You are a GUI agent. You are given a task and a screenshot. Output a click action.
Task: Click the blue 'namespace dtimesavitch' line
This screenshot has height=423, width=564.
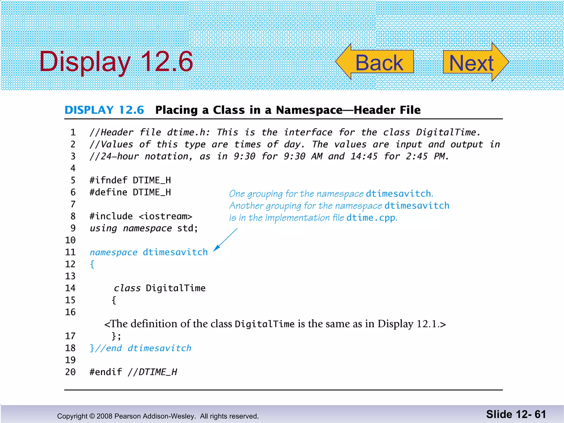[x=149, y=252]
